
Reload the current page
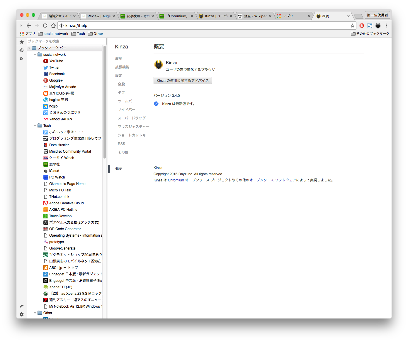coord(45,26)
